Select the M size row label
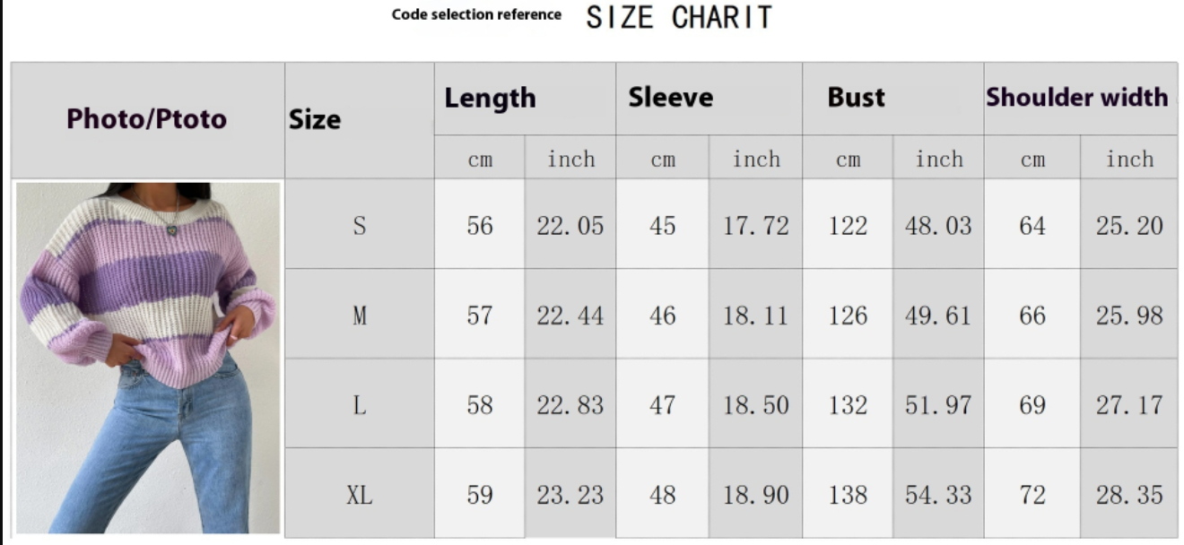Viewport: 1184px width, 545px height. [359, 315]
